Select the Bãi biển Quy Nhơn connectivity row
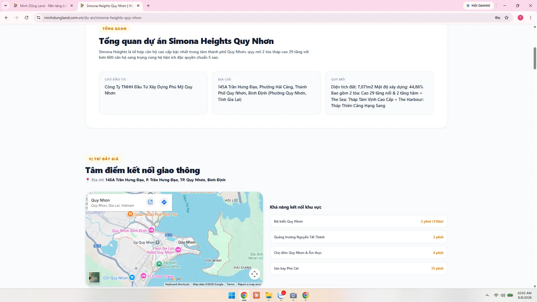The image size is (537, 302). [x=358, y=221]
